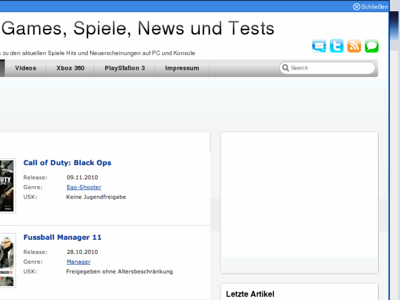Click the Keine Jugendfreigabe rating text

click(96, 197)
